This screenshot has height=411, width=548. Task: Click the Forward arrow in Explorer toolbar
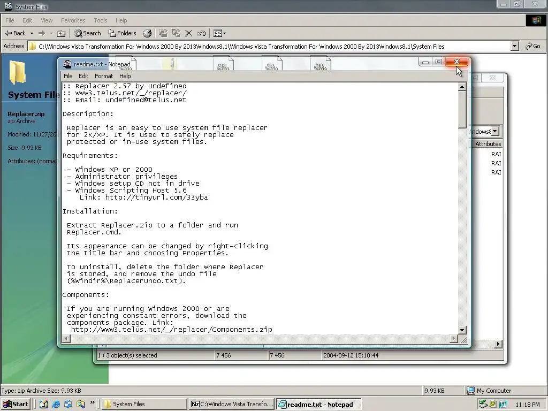coord(42,33)
